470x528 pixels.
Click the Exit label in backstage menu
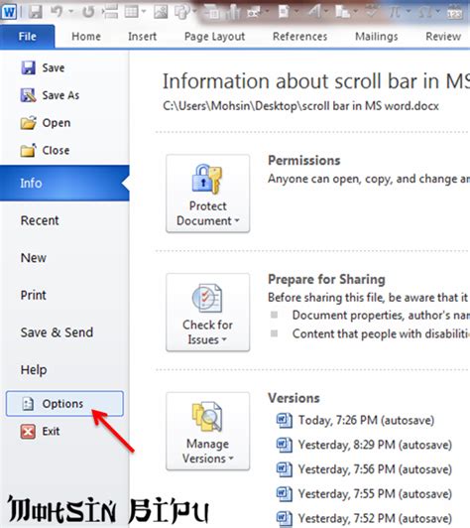(51, 431)
